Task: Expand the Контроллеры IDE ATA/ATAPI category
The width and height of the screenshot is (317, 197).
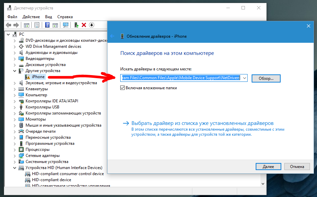Action: coord(14,101)
